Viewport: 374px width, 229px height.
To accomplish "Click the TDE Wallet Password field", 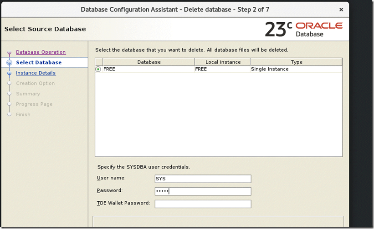I will click(x=203, y=204).
